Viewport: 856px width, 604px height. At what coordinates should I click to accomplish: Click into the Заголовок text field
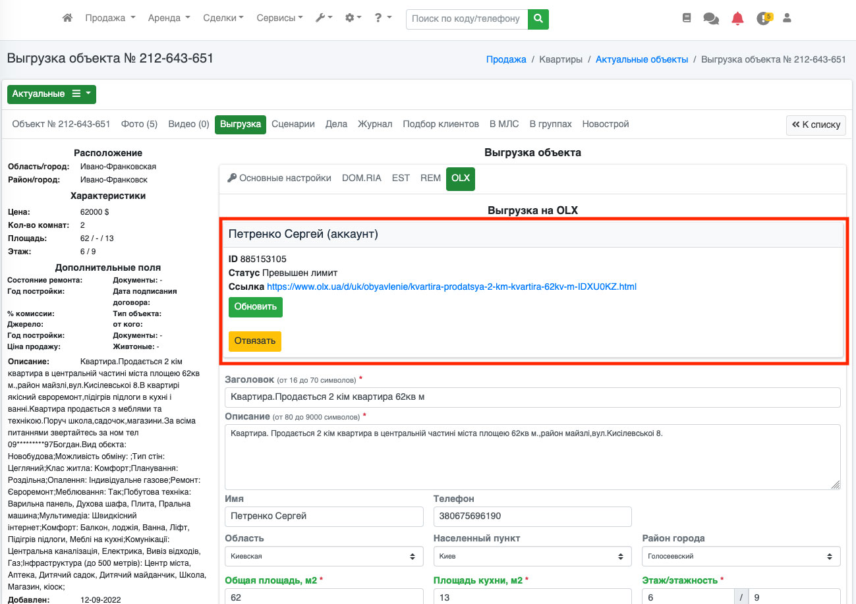point(532,397)
